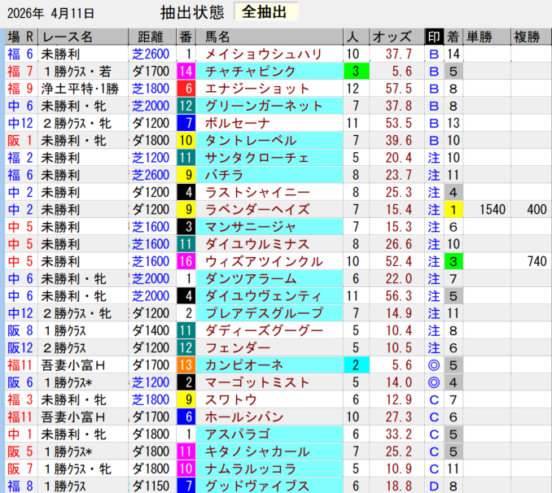This screenshot has height=493, width=552.
Task: Select horse name ラストシャイニー
Action: pyautogui.click(x=257, y=193)
